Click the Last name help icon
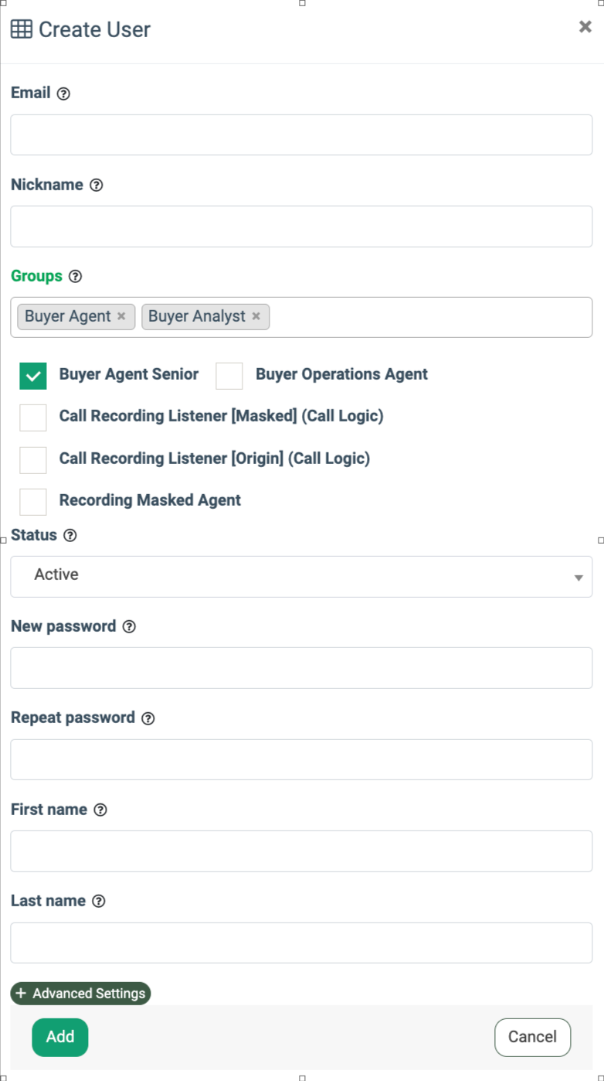This screenshot has width=604, height=1081. click(x=98, y=902)
